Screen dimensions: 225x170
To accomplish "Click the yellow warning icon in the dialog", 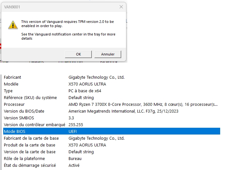I will tap(13, 25).
